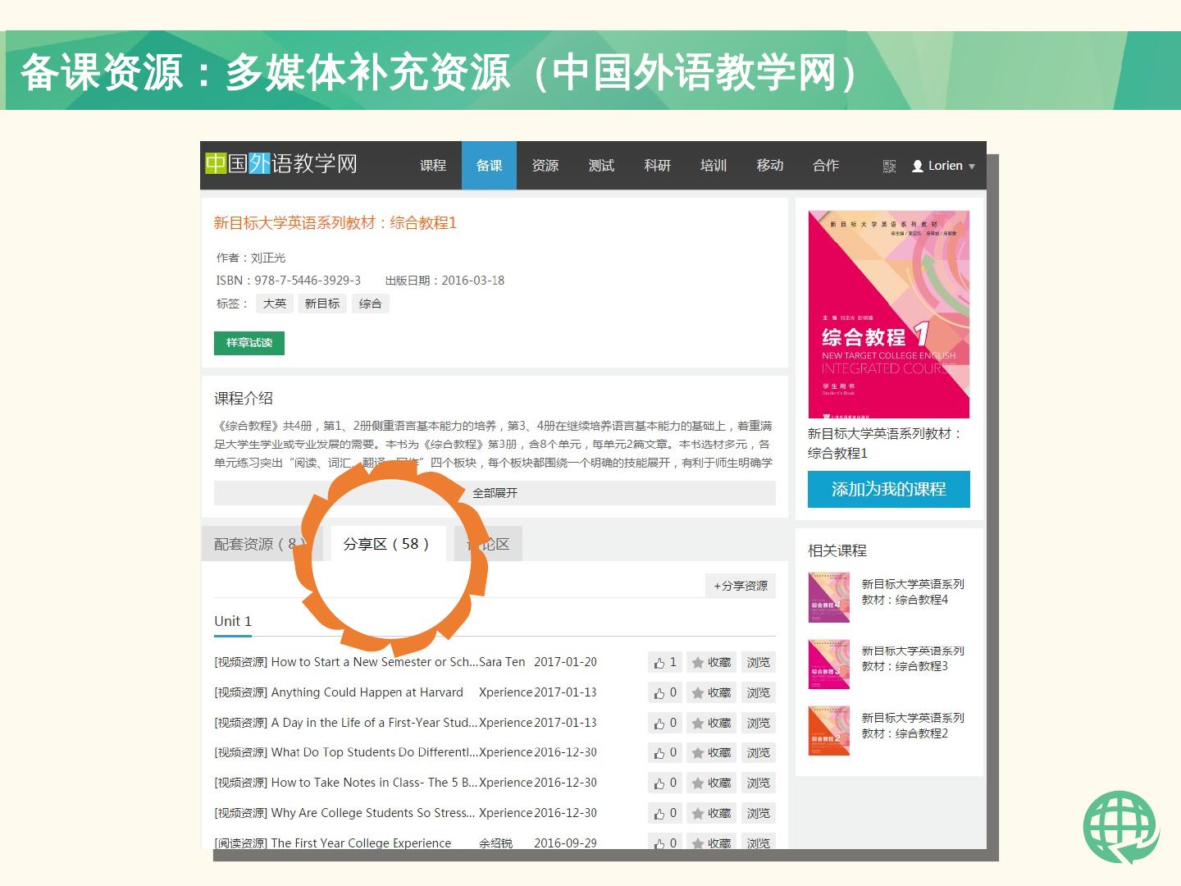Star the 'What Do Top Students Do' resource
This screenshot has width=1181, height=886.
click(x=711, y=753)
